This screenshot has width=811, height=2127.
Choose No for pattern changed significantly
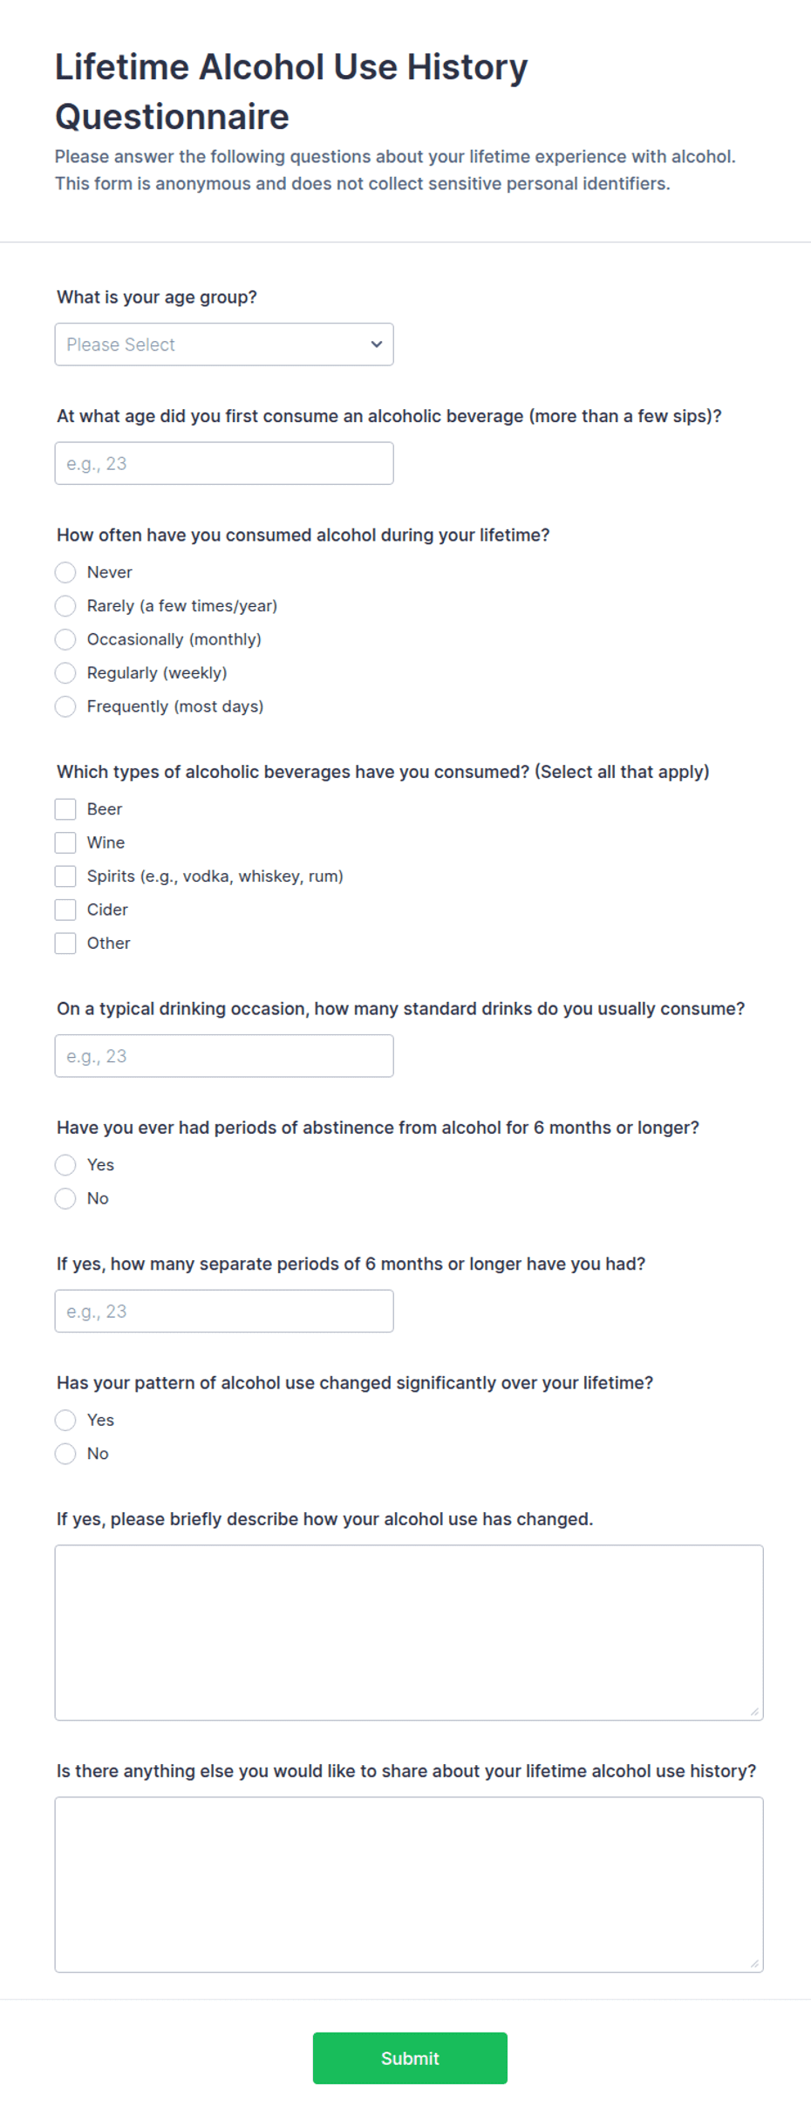pos(65,1454)
